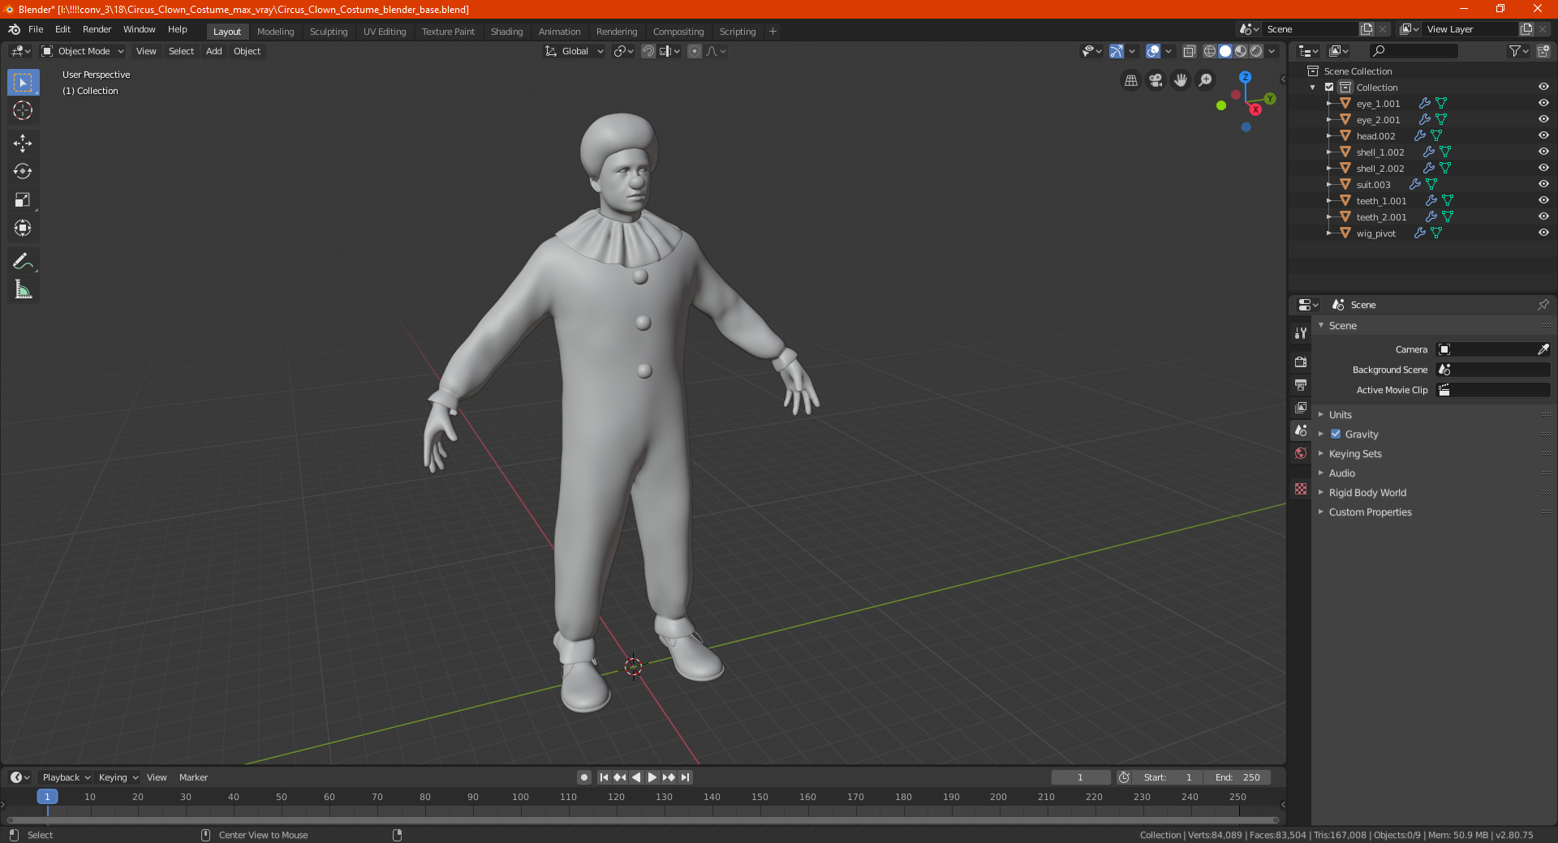Hide teeth_2.001 in the outliner

1543,217
